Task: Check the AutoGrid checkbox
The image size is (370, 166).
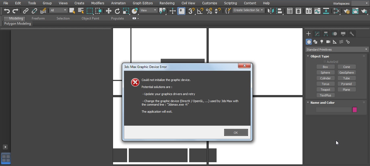Action: [325, 62]
